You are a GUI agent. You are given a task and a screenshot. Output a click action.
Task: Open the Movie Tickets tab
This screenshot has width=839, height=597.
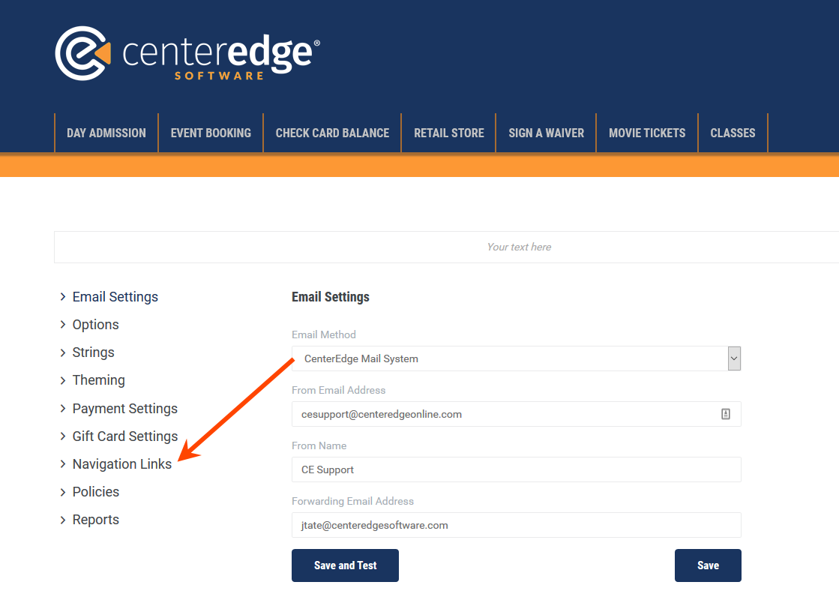tap(647, 133)
